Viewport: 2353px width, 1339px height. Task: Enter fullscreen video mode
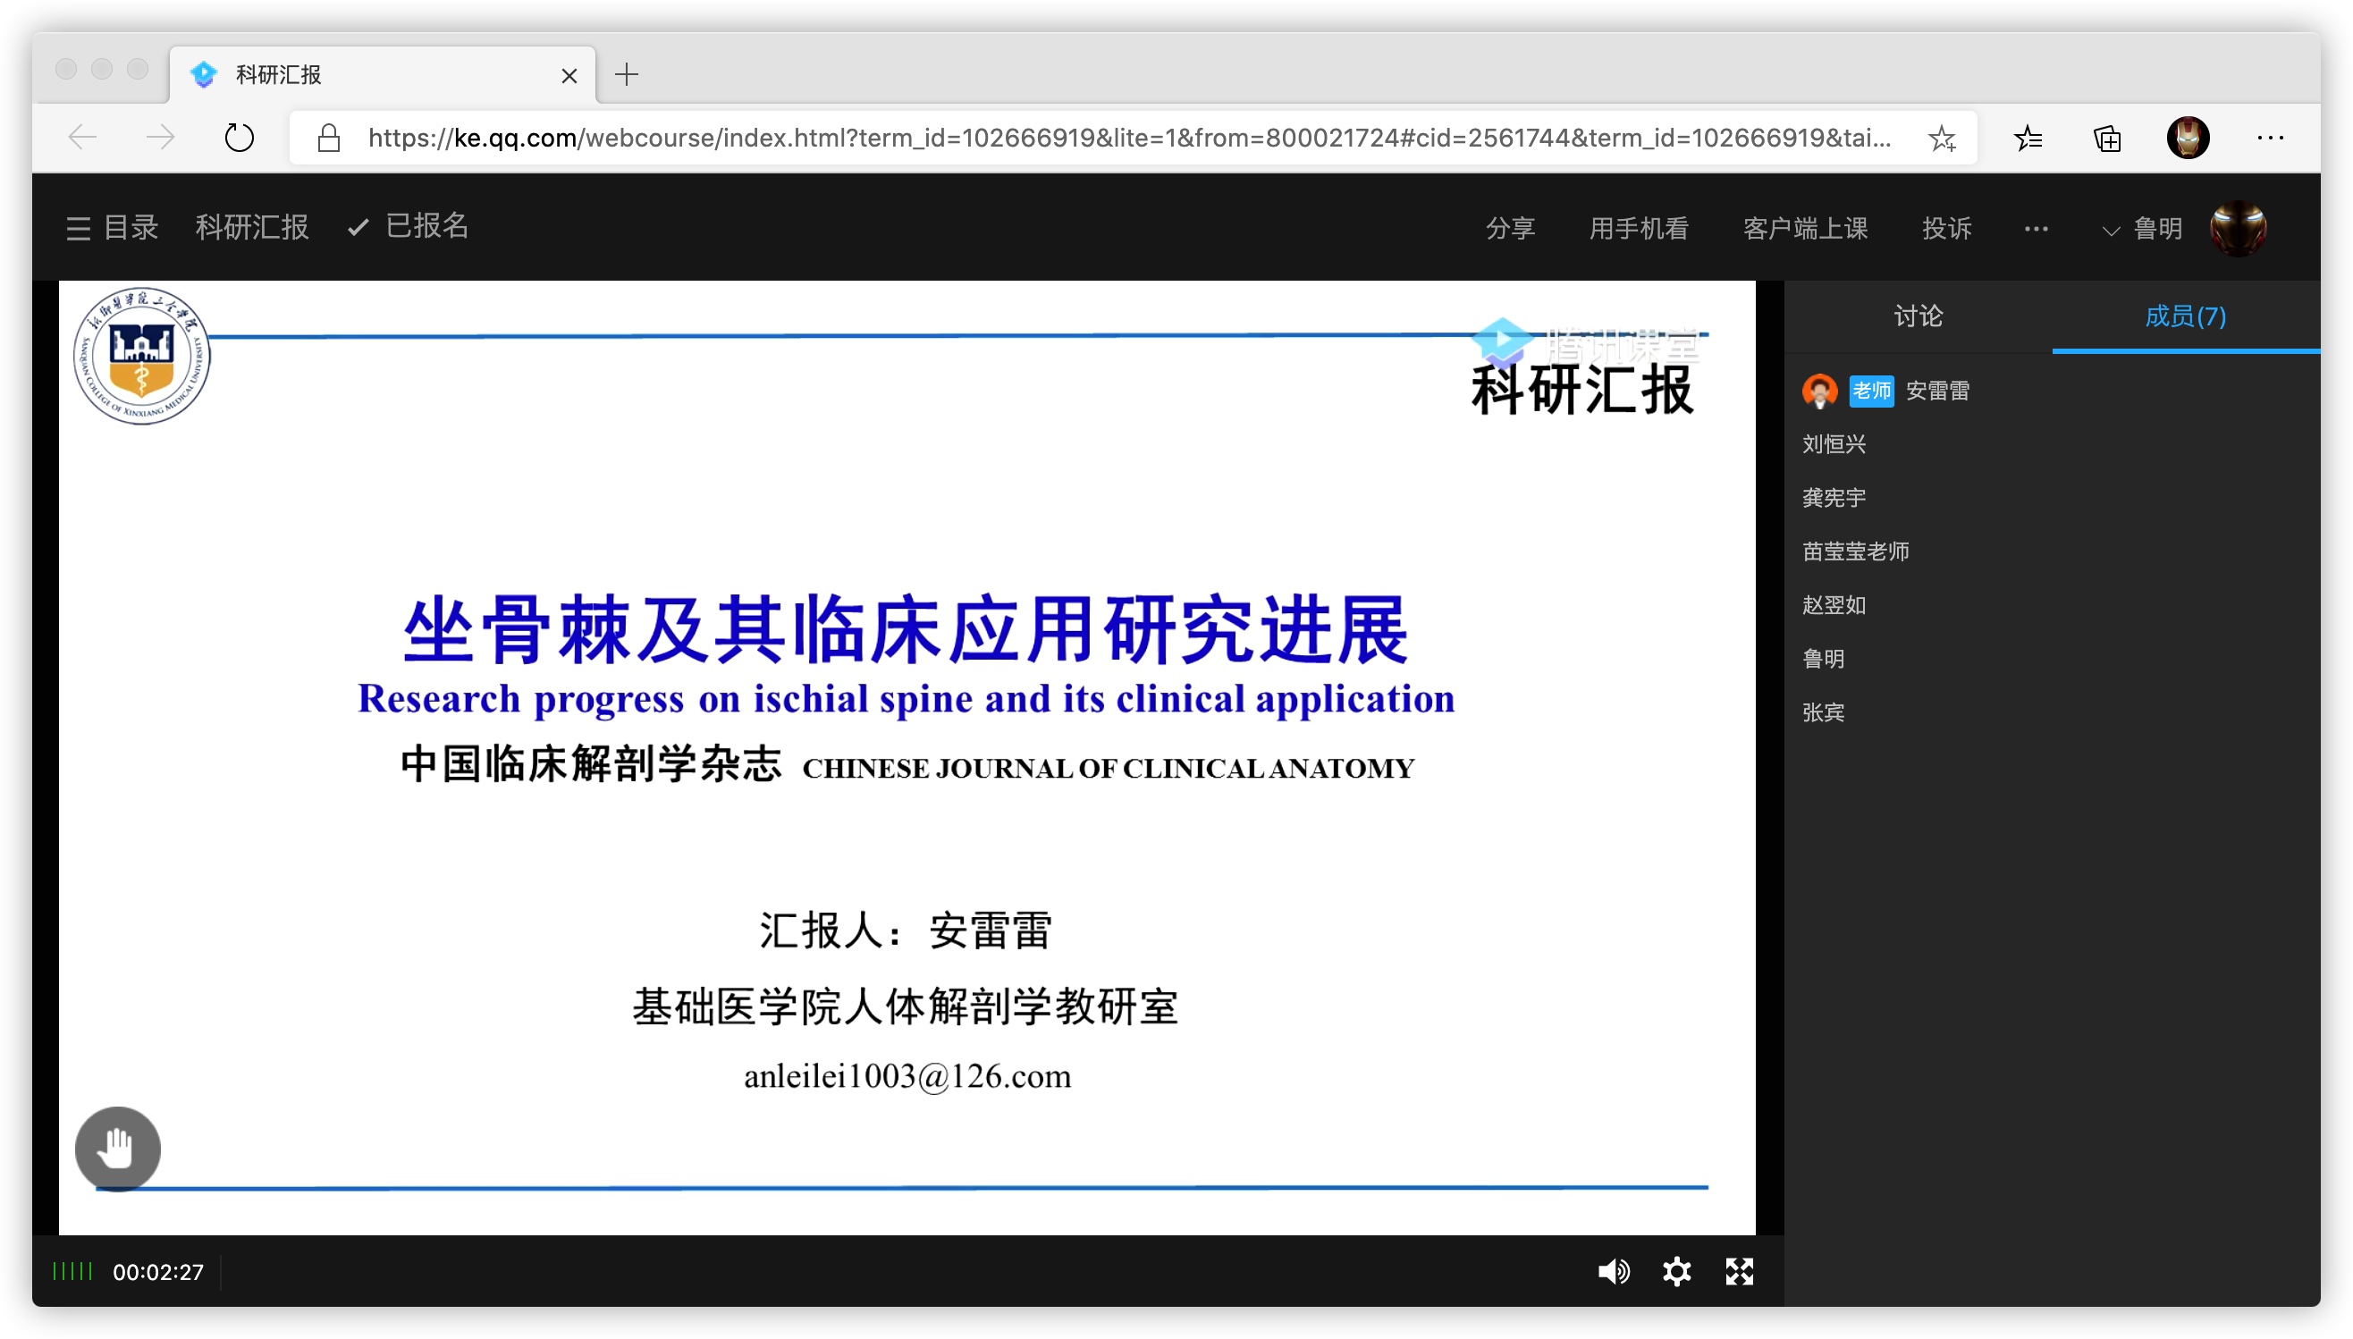(x=1739, y=1272)
